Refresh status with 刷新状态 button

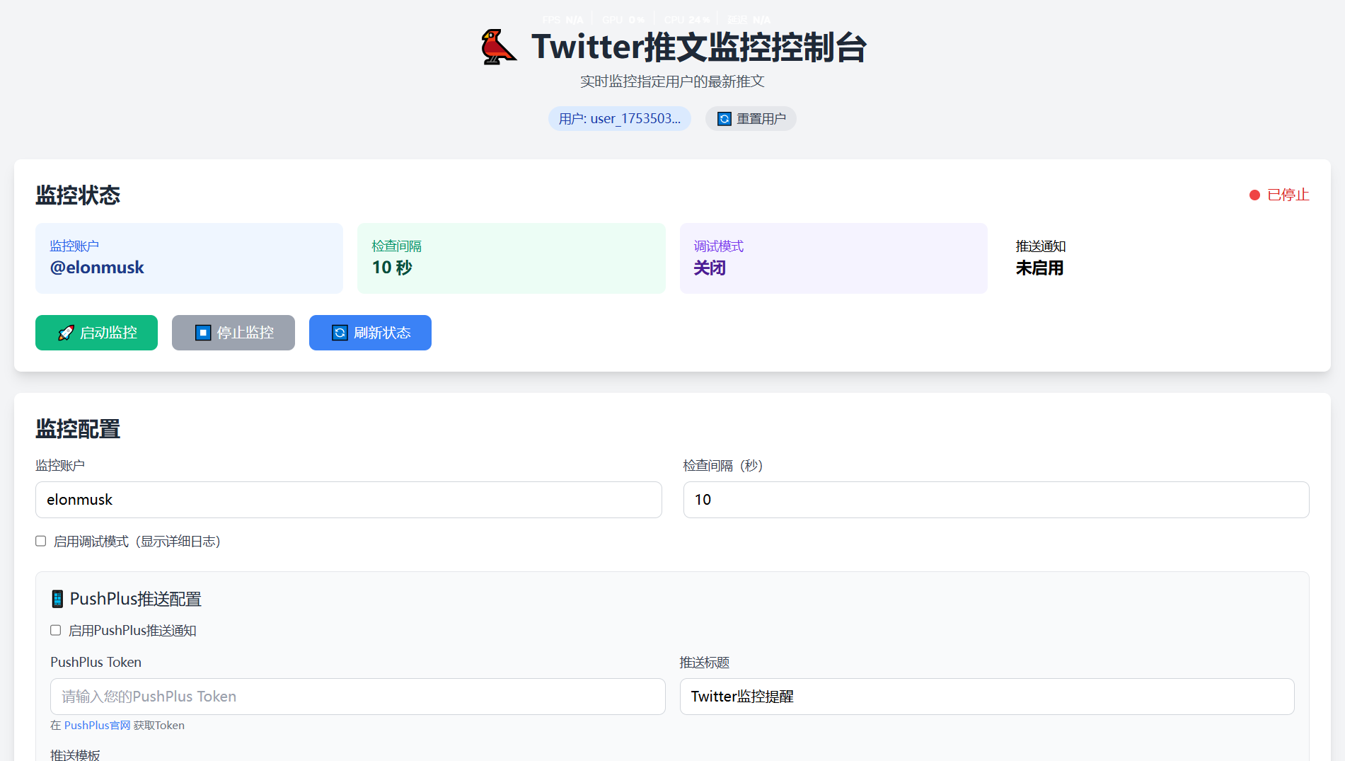[x=370, y=333]
